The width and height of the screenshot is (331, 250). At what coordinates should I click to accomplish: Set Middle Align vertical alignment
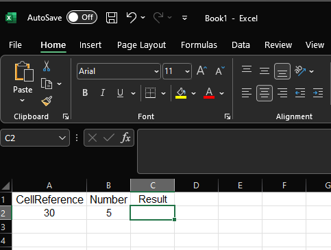pyautogui.click(x=265, y=71)
